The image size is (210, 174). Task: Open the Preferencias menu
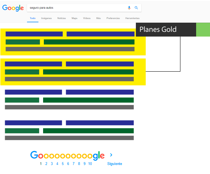(113, 18)
